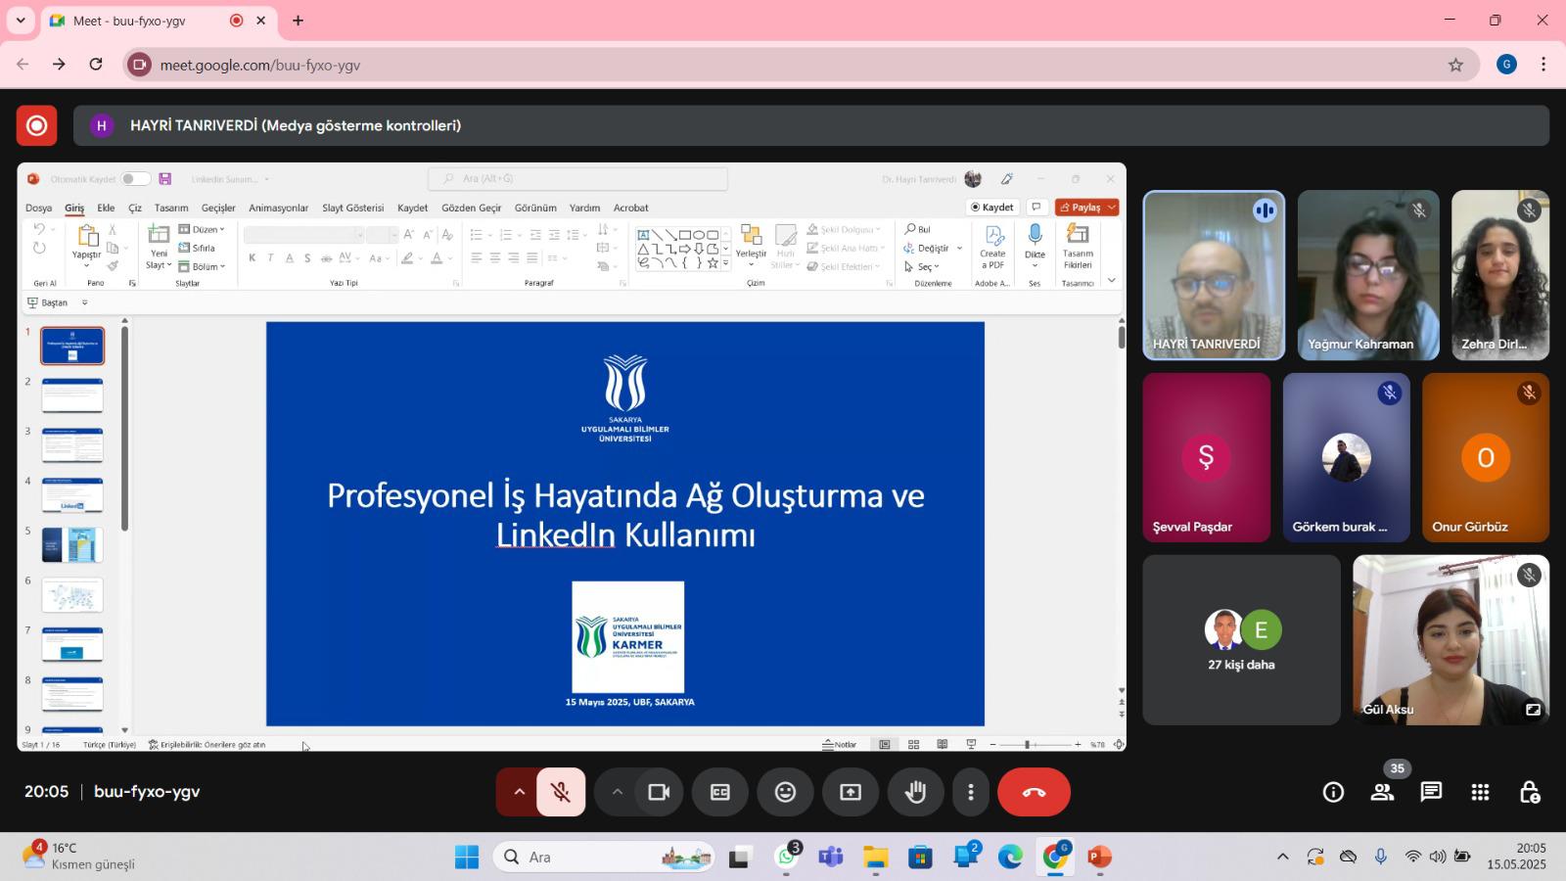Click the Yeni Slayt icon
The image size is (1566, 881).
(159, 234)
